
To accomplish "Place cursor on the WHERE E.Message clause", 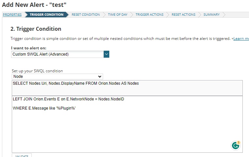I will (x=44, y=108).
